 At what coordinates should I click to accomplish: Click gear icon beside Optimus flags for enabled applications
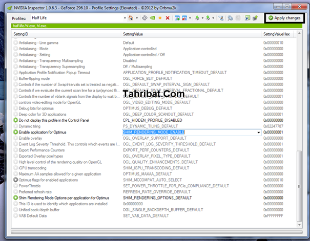point(15,180)
